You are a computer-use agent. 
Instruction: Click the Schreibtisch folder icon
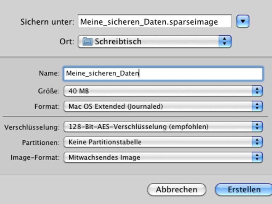point(87,42)
